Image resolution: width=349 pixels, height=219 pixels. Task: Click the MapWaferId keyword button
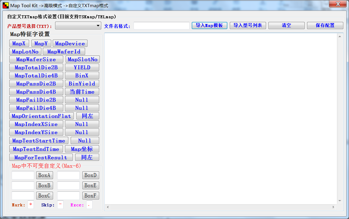click(64, 51)
